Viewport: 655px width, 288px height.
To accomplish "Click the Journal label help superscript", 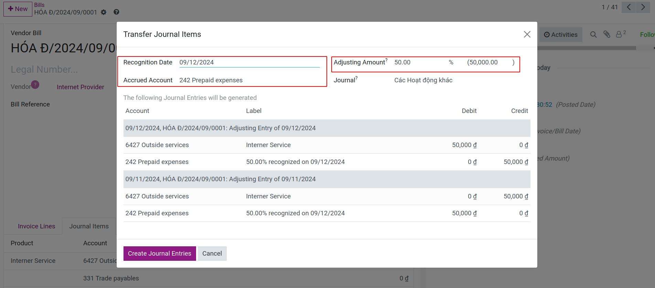I will pos(356,78).
